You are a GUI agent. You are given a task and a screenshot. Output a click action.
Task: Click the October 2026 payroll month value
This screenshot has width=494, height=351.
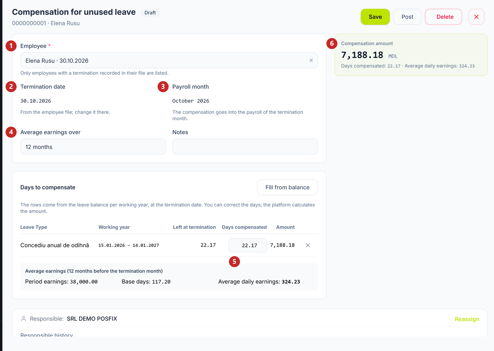coord(191,101)
